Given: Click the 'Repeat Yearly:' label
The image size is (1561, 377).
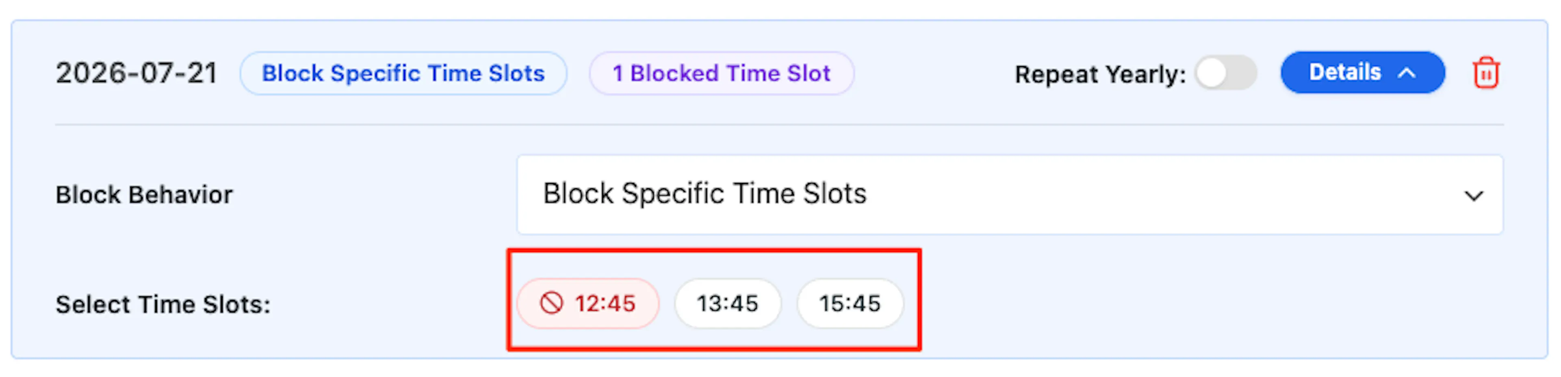Looking at the screenshot, I should (1100, 74).
